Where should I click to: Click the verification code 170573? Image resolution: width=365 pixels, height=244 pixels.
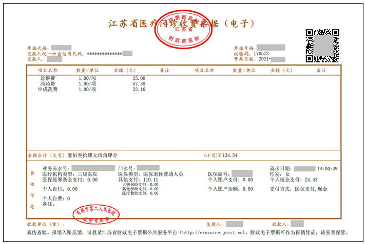click(261, 54)
